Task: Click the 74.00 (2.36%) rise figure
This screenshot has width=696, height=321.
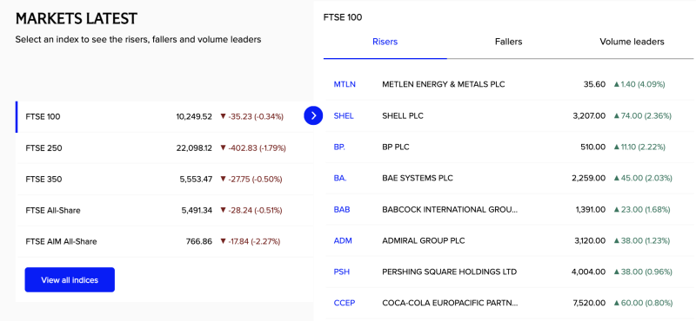Action: [642, 116]
